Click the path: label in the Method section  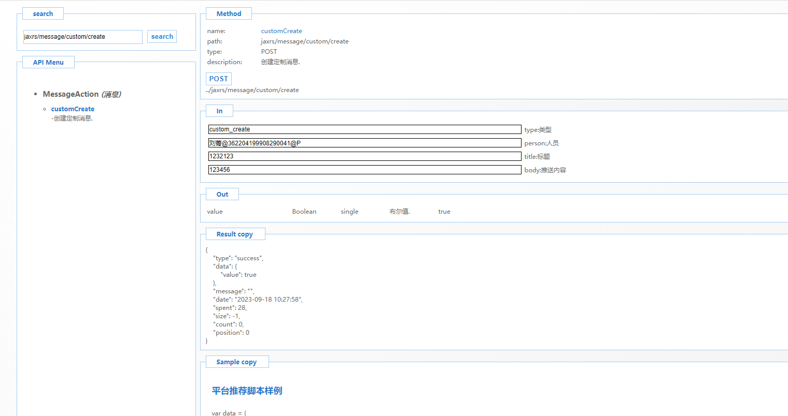215,41
